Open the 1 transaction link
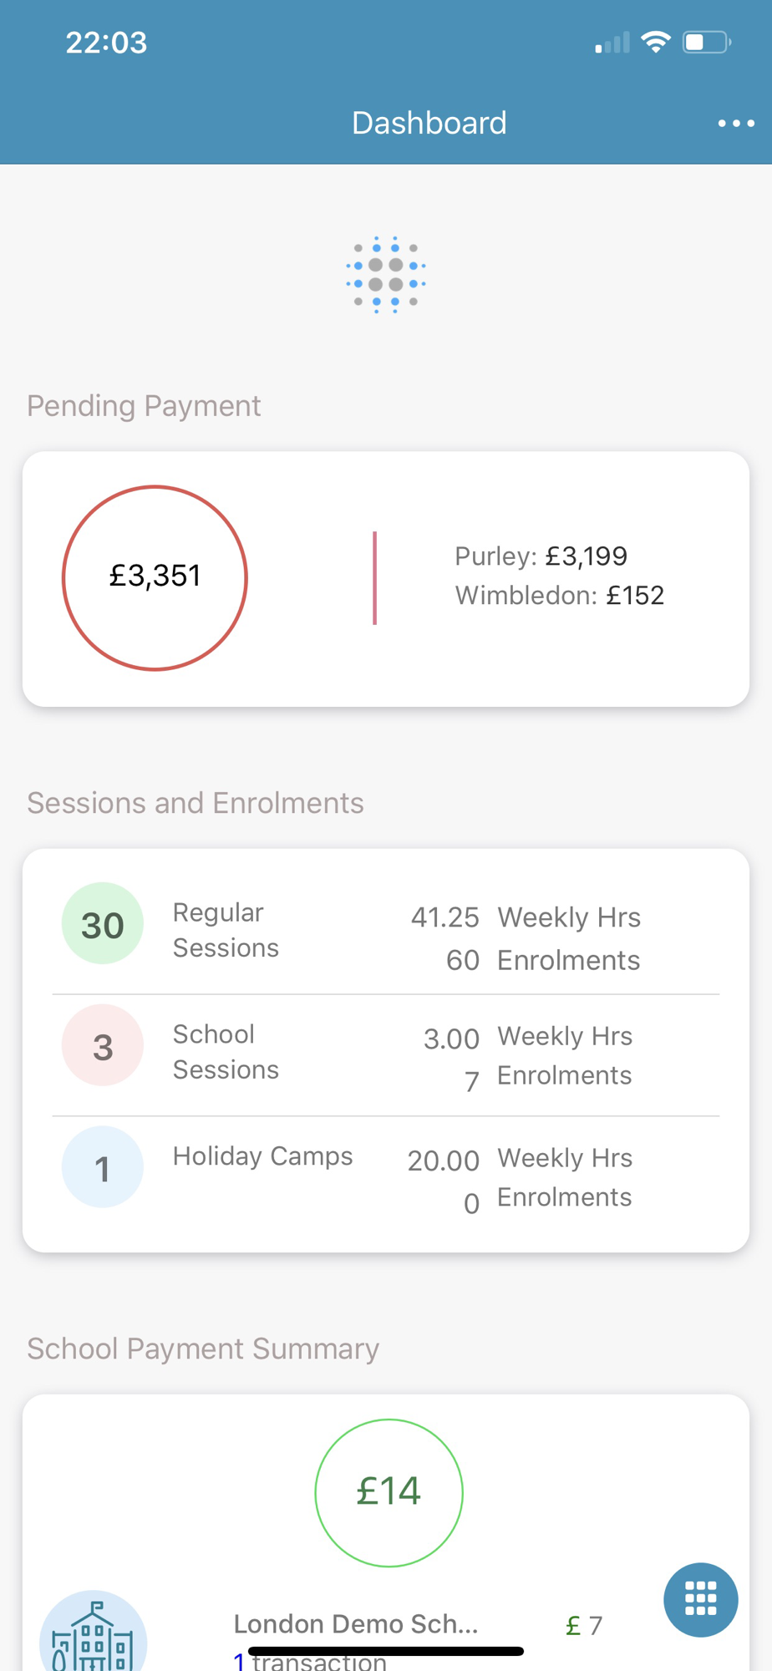 pos(310,1661)
